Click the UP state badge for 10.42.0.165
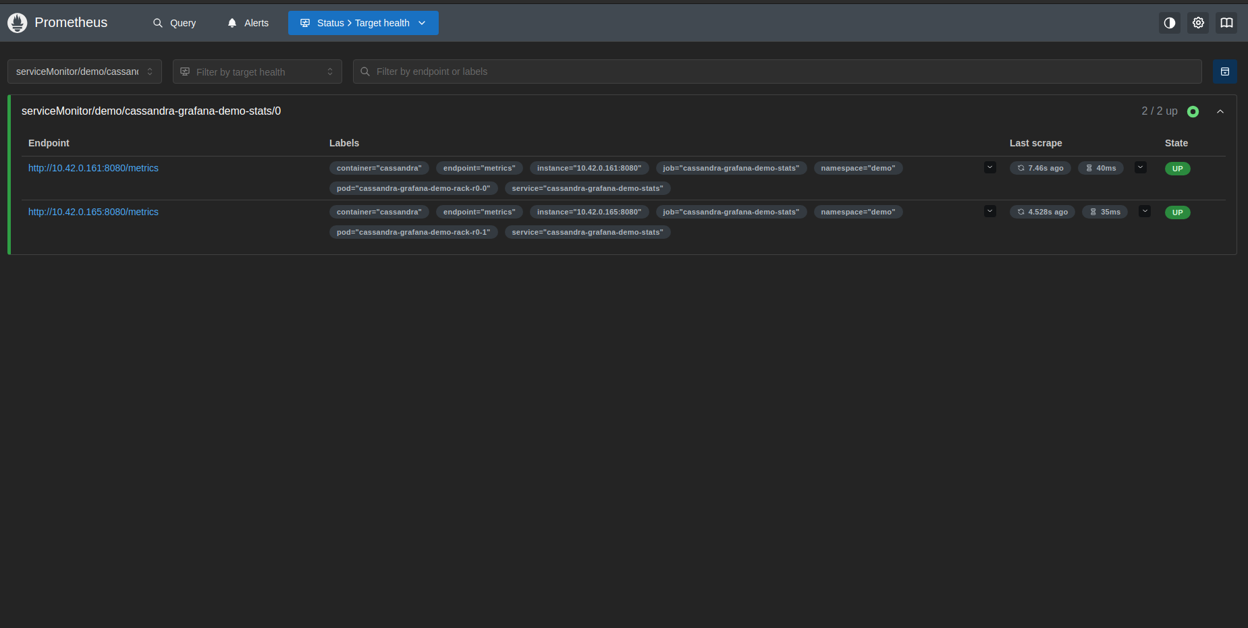This screenshot has height=628, width=1248. 1178,212
